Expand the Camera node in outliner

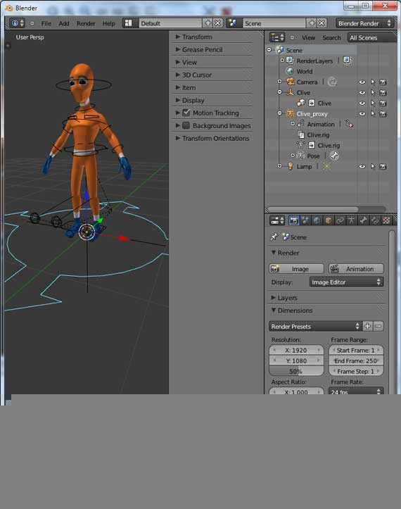(280, 82)
